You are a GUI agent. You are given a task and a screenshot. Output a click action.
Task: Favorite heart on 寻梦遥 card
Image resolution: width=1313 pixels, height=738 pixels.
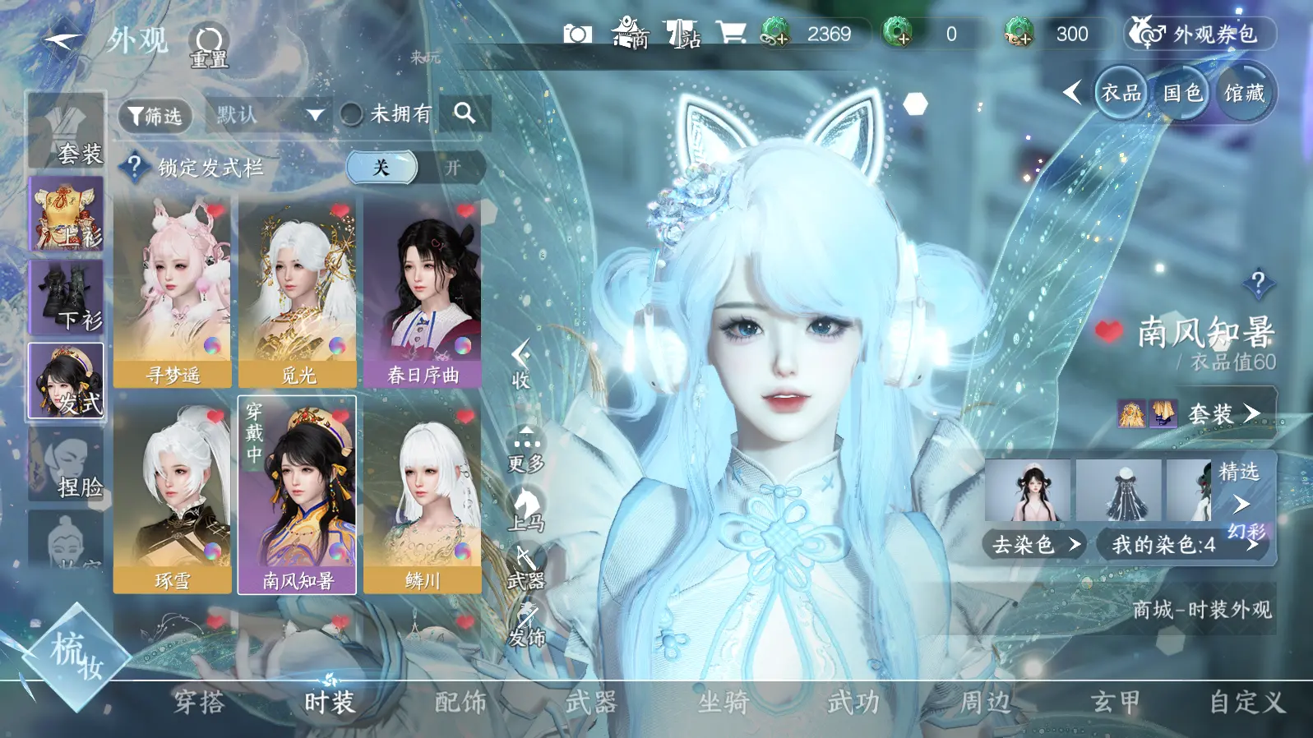click(x=215, y=211)
